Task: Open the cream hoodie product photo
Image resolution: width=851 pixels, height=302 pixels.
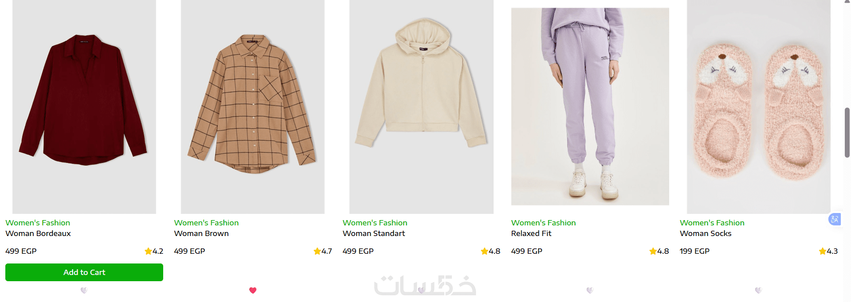Action: (x=421, y=107)
